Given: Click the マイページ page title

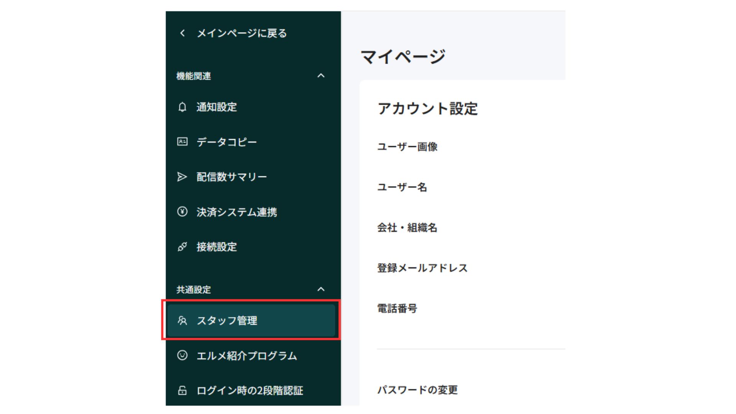Looking at the screenshot, I should (403, 57).
